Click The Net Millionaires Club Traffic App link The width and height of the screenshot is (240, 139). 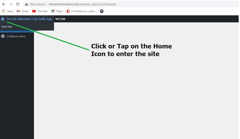click(29, 19)
